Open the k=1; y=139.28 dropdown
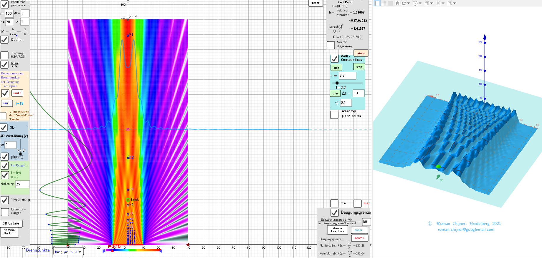The width and height of the screenshot is (542, 258). (69, 252)
